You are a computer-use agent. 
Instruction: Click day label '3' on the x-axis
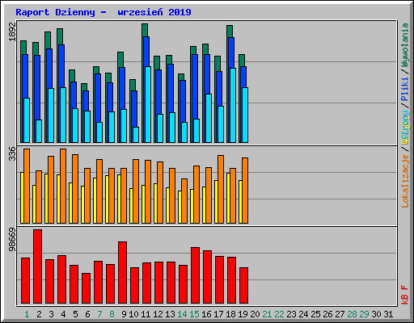click(x=51, y=314)
